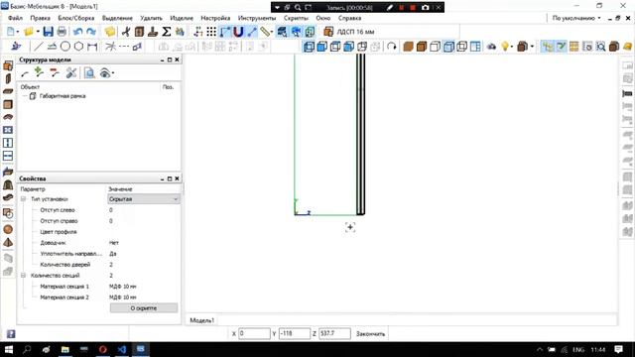Select the hexagon polygon tool

point(78,47)
